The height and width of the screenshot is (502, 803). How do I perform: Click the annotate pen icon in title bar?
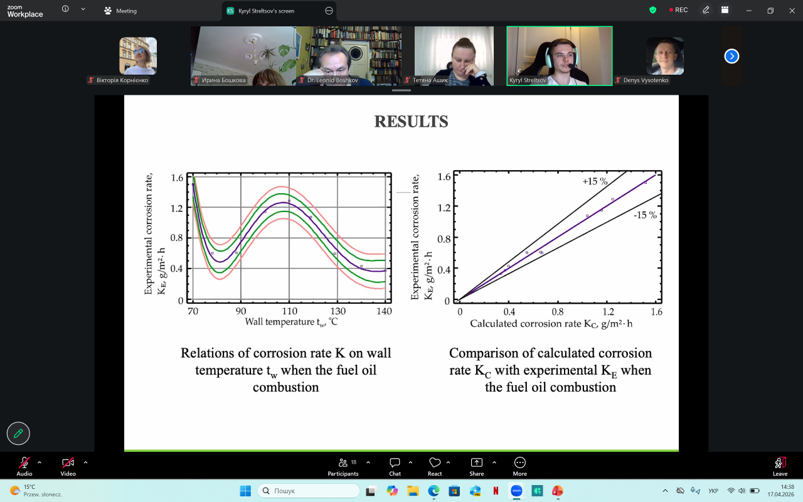[x=706, y=10]
